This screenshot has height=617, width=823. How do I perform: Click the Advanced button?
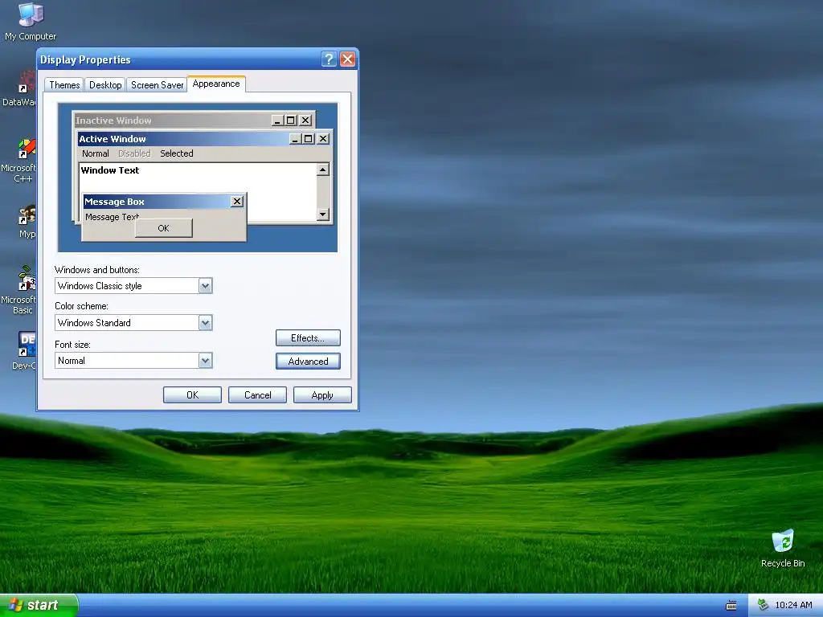tap(308, 361)
